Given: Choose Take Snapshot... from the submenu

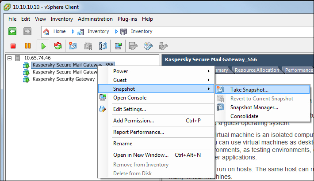Looking at the screenshot, I should click(249, 89).
